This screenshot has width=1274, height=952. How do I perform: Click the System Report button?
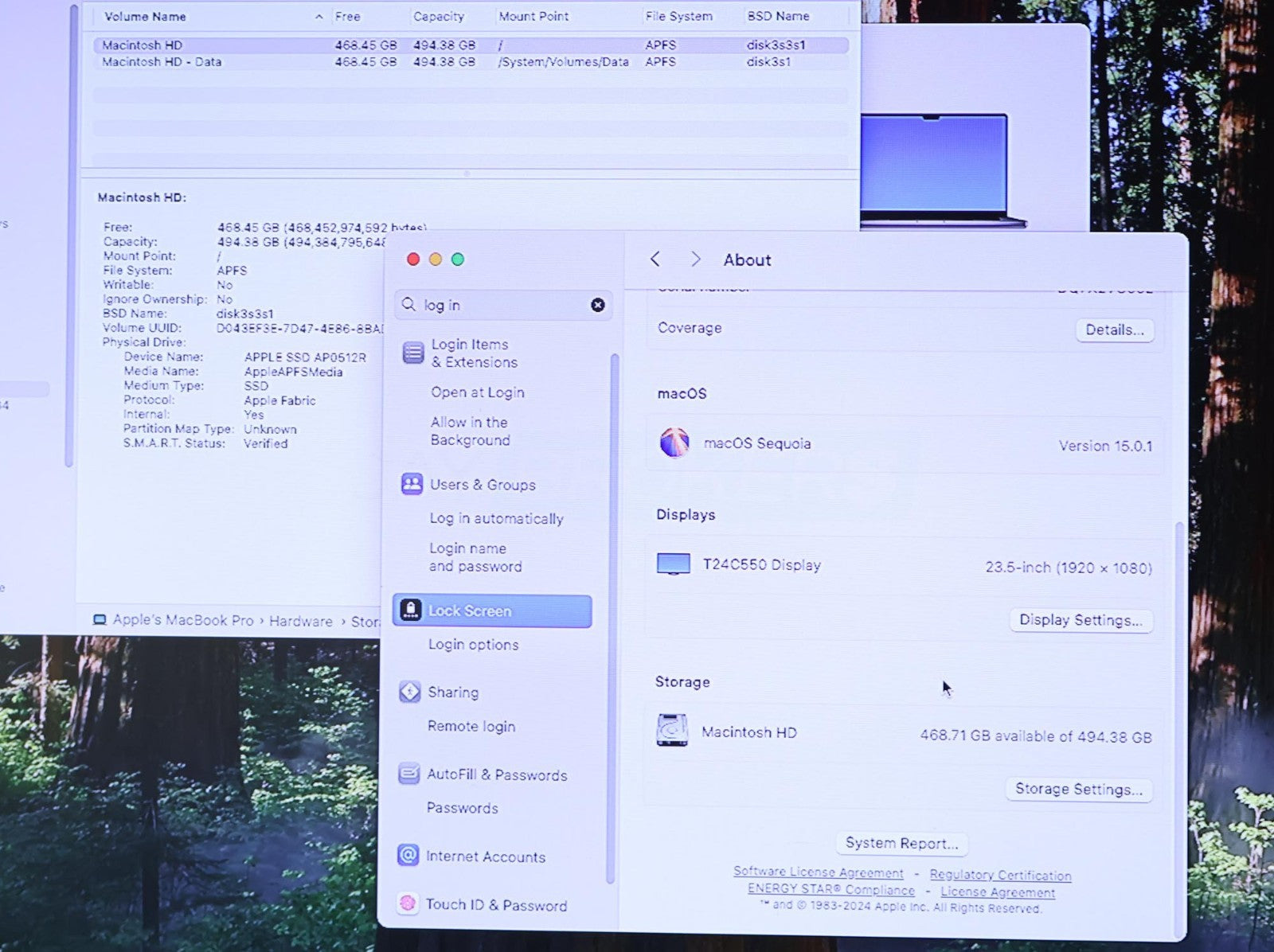click(x=901, y=843)
